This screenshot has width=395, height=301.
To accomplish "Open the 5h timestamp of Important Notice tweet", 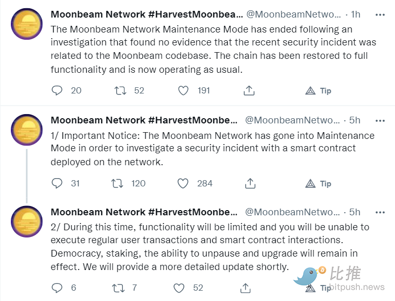I will pos(355,120).
